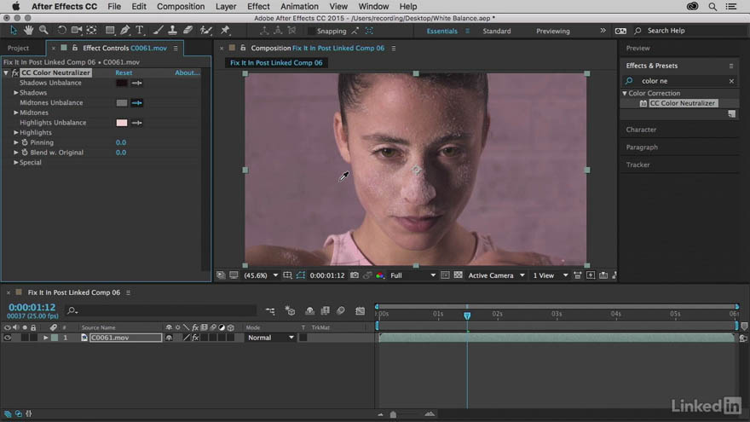This screenshot has height=422, width=750.
Task: Show channel and color management settings
Action: [x=380, y=275]
